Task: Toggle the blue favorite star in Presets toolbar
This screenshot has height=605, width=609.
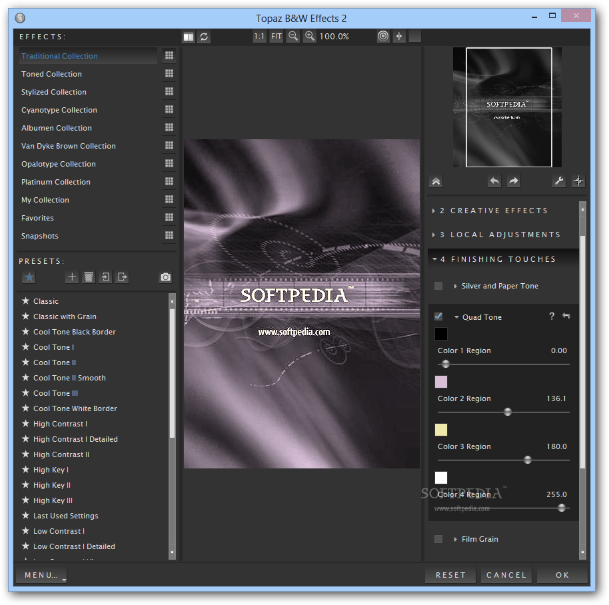Action: pyautogui.click(x=29, y=277)
